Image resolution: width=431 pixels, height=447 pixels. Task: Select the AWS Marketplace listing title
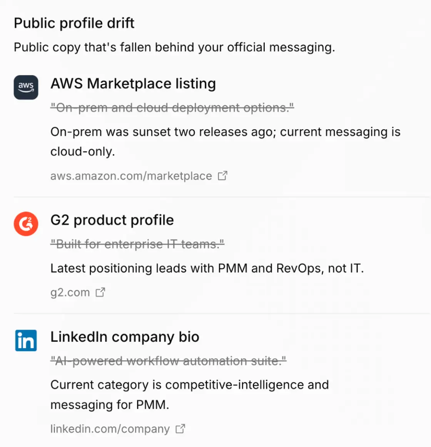coord(133,83)
